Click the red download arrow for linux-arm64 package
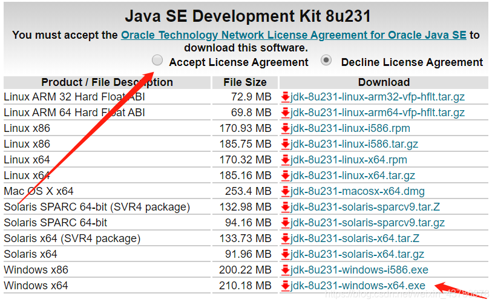 point(286,113)
